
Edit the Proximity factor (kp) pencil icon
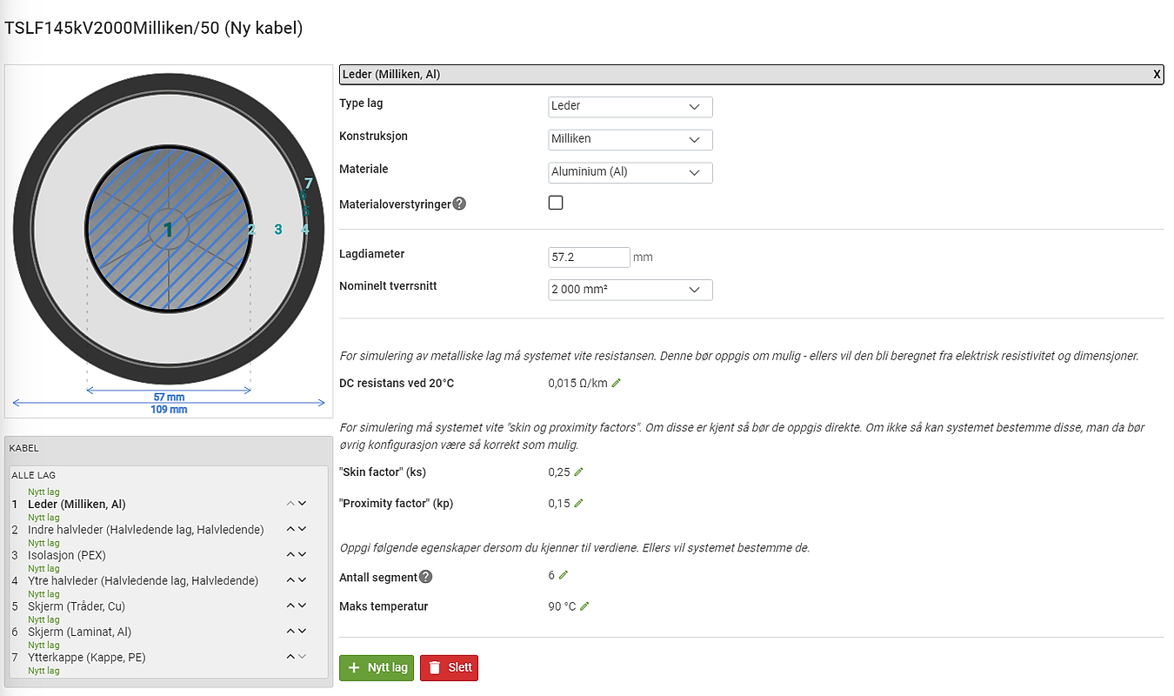click(578, 503)
